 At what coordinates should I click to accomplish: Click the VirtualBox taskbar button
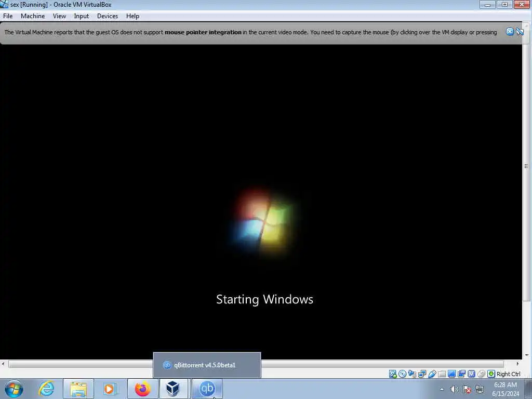172,389
